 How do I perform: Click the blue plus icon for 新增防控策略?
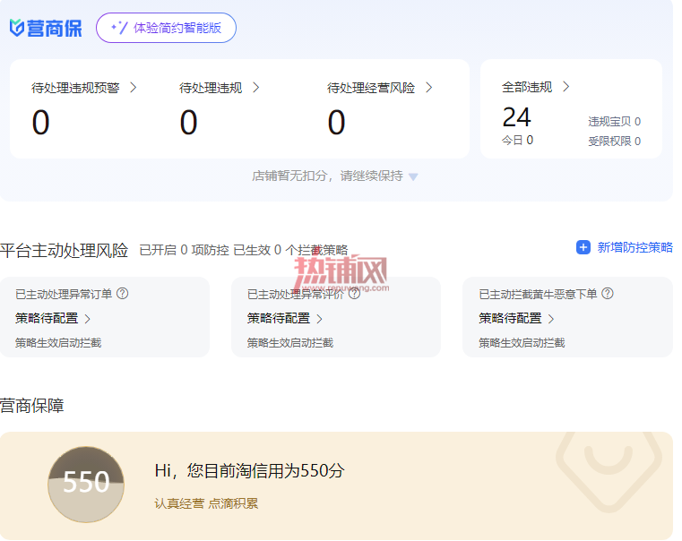pyautogui.click(x=583, y=247)
